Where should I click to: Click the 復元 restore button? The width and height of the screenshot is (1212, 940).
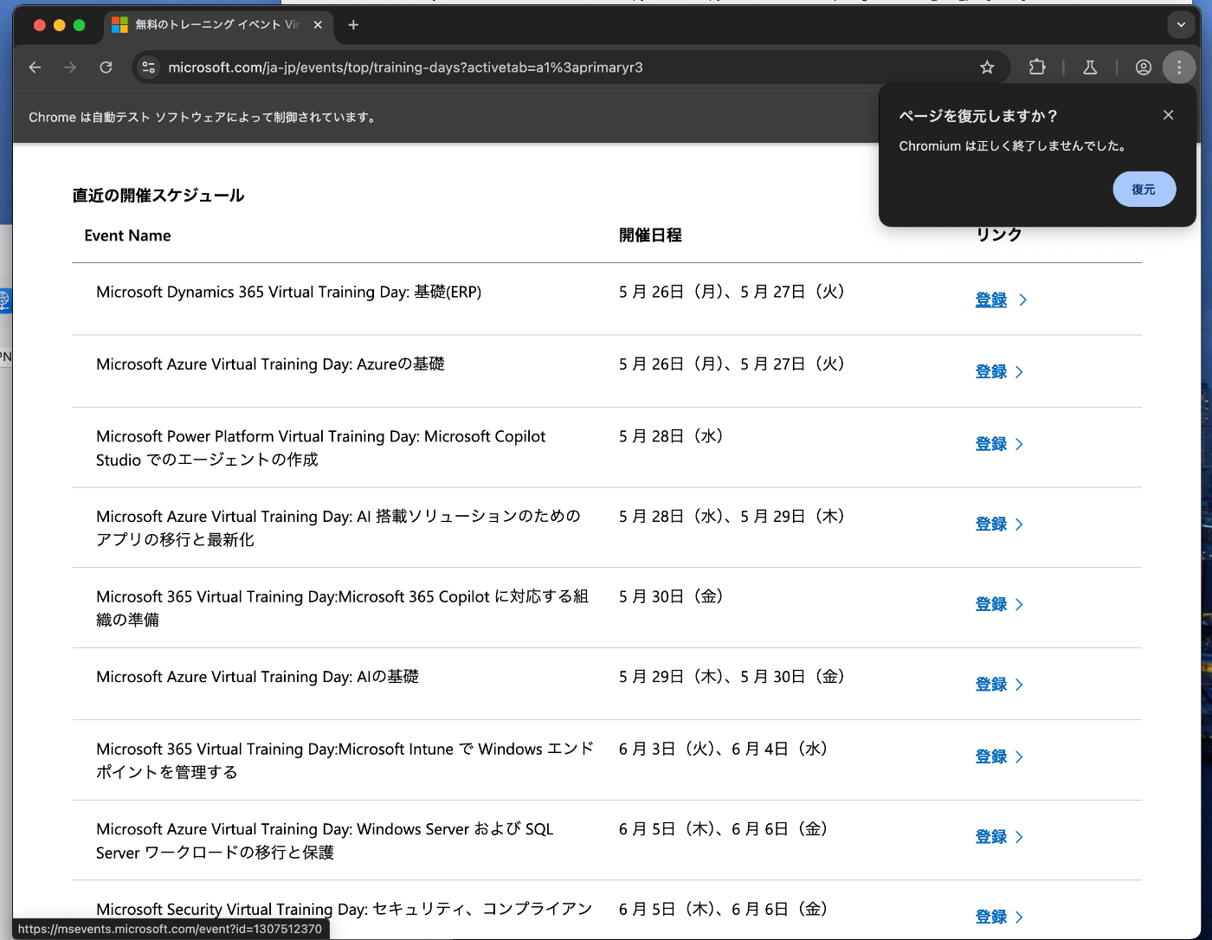pos(1144,189)
